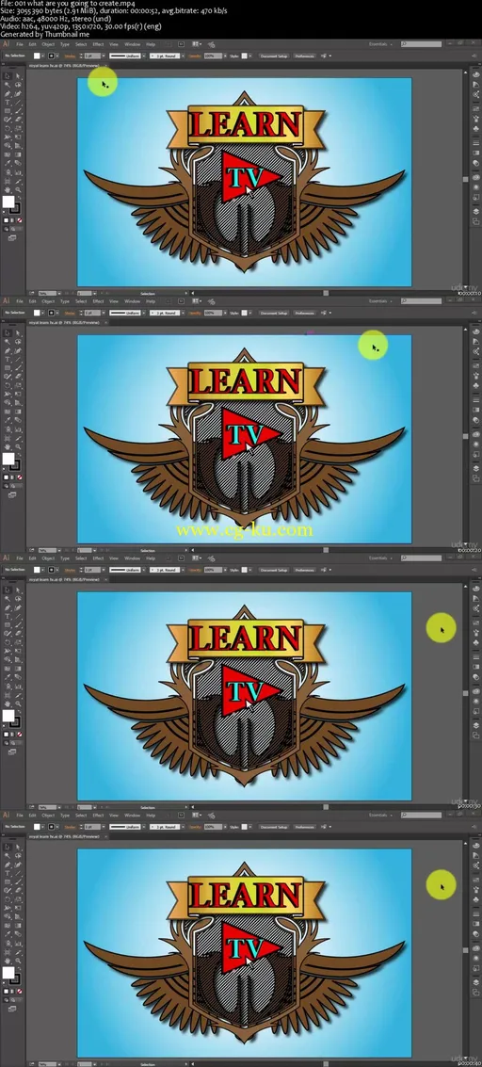
Task: Activate the Lasso tool in the top frame
Action: pos(18,85)
